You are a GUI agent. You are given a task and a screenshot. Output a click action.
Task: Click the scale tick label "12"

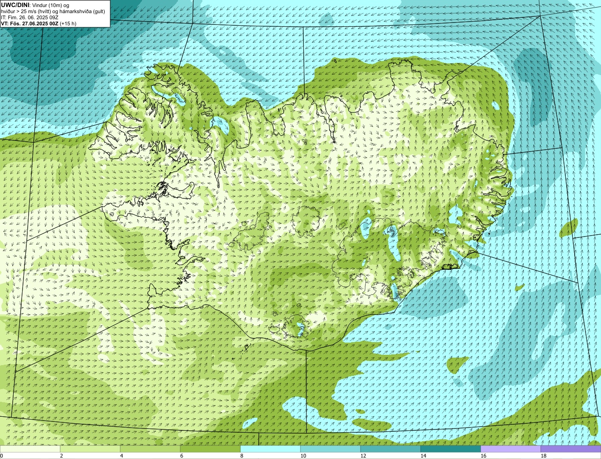point(363,456)
